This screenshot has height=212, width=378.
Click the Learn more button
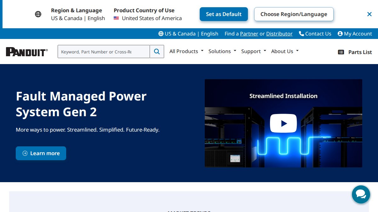41,153
